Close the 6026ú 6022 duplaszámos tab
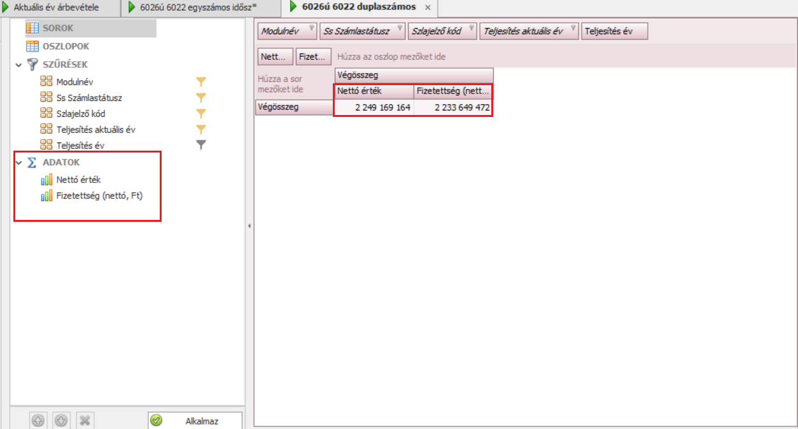 (428, 8)
